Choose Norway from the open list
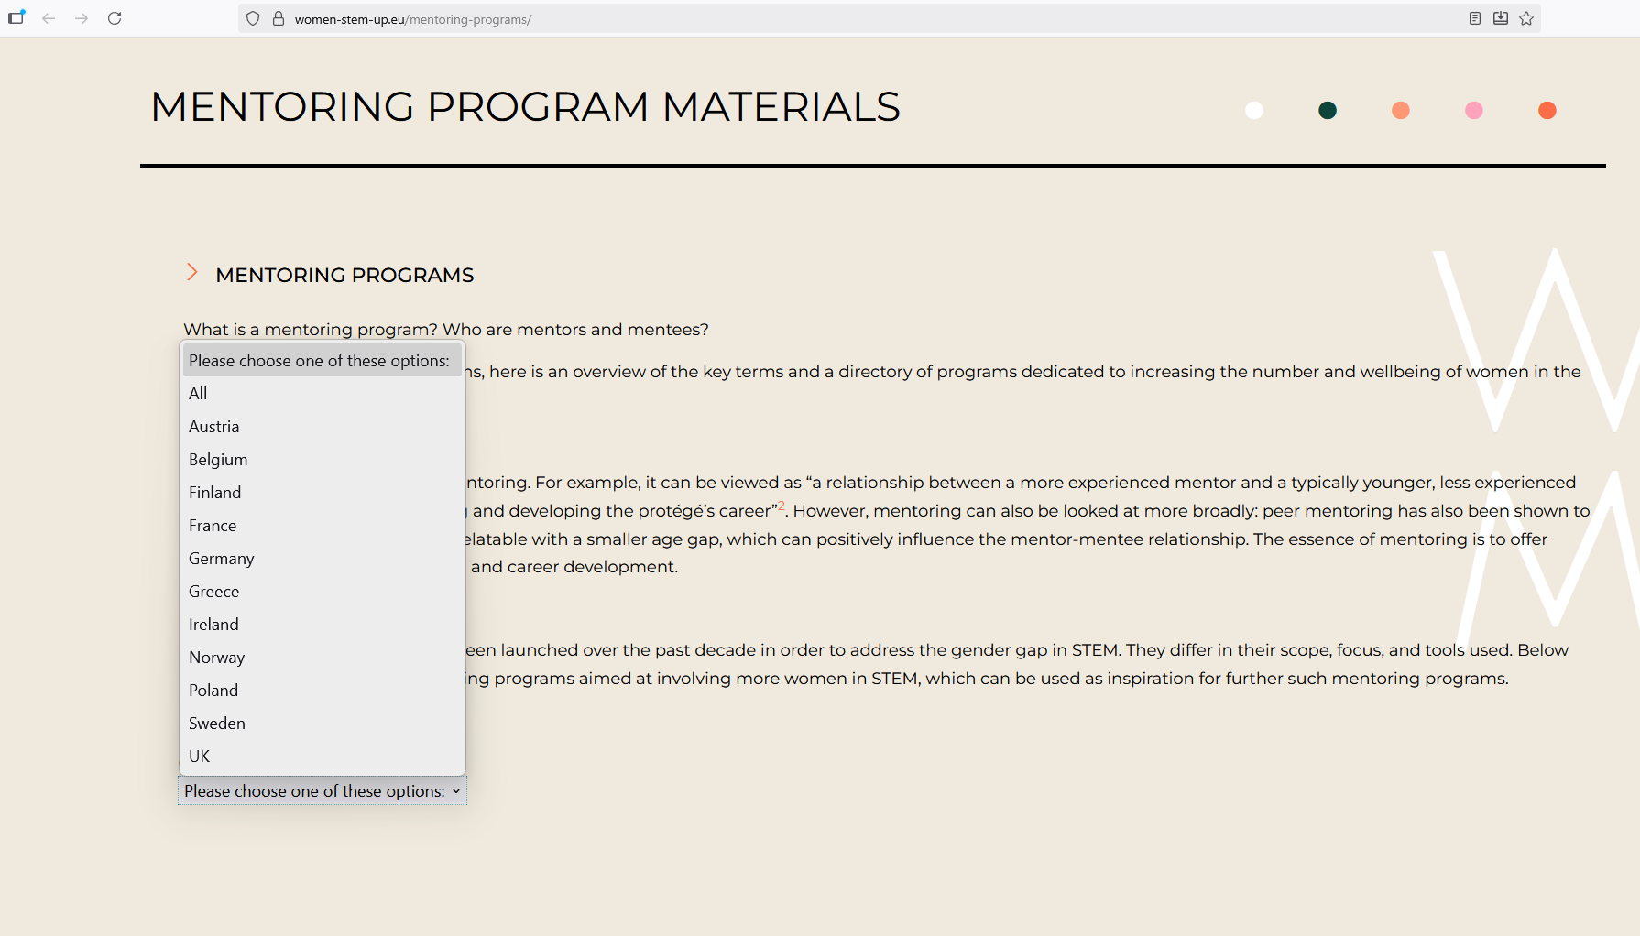 pyautogui.click(x=217, y=658)
